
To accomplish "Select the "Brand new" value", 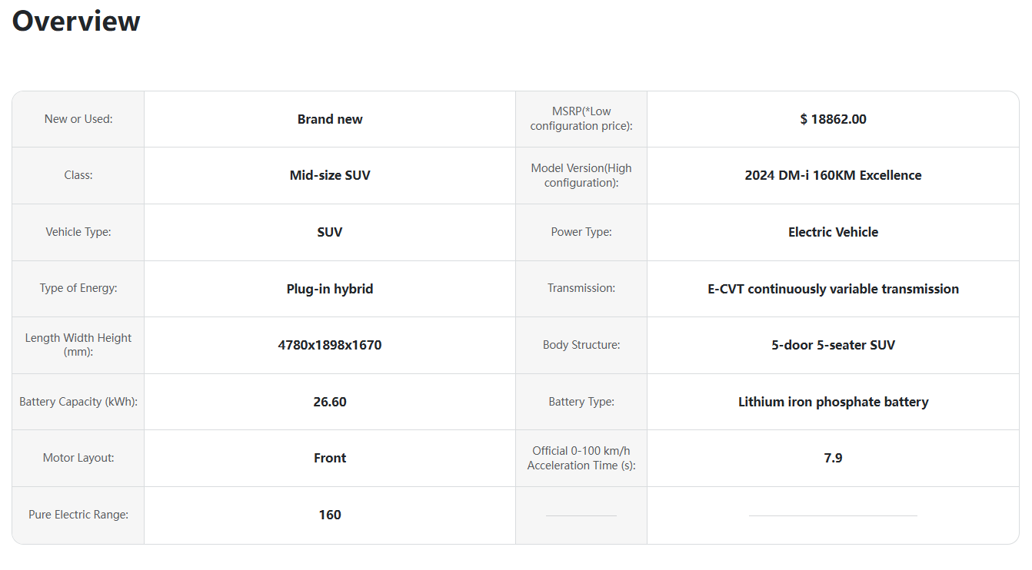I will pyautogui.click(x=330, y=119).
